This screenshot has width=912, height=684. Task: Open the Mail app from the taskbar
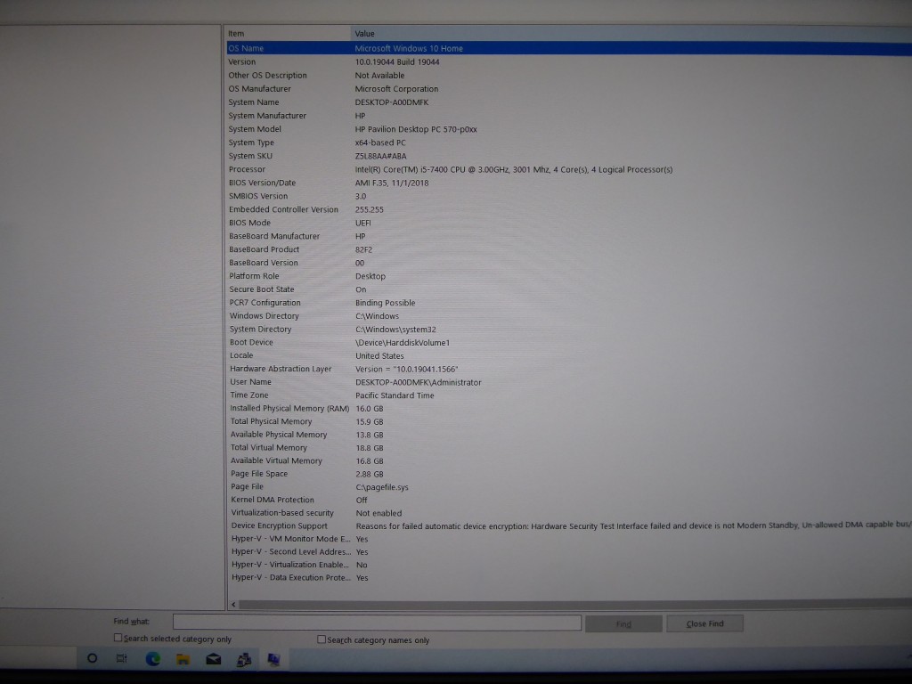[x=214, y=659]
